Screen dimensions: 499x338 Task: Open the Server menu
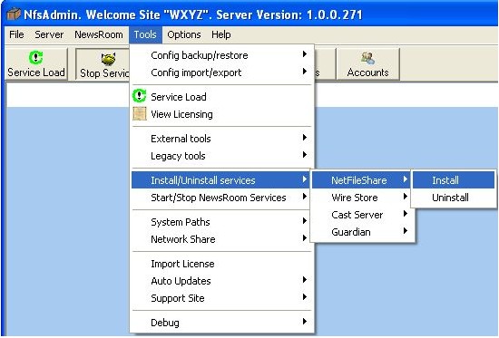pos(49,34)
